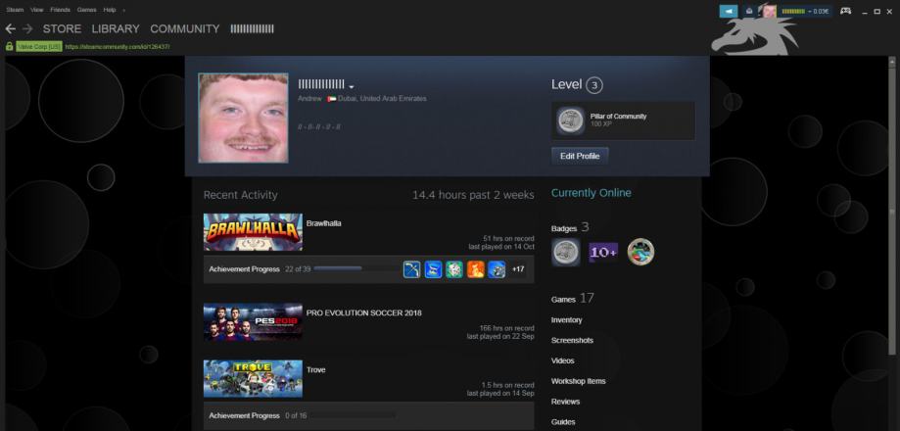This screenshot has height=431, width=900.
Task: Open the pickaxe Brawlhalla achievement icon
Action: 411,269
